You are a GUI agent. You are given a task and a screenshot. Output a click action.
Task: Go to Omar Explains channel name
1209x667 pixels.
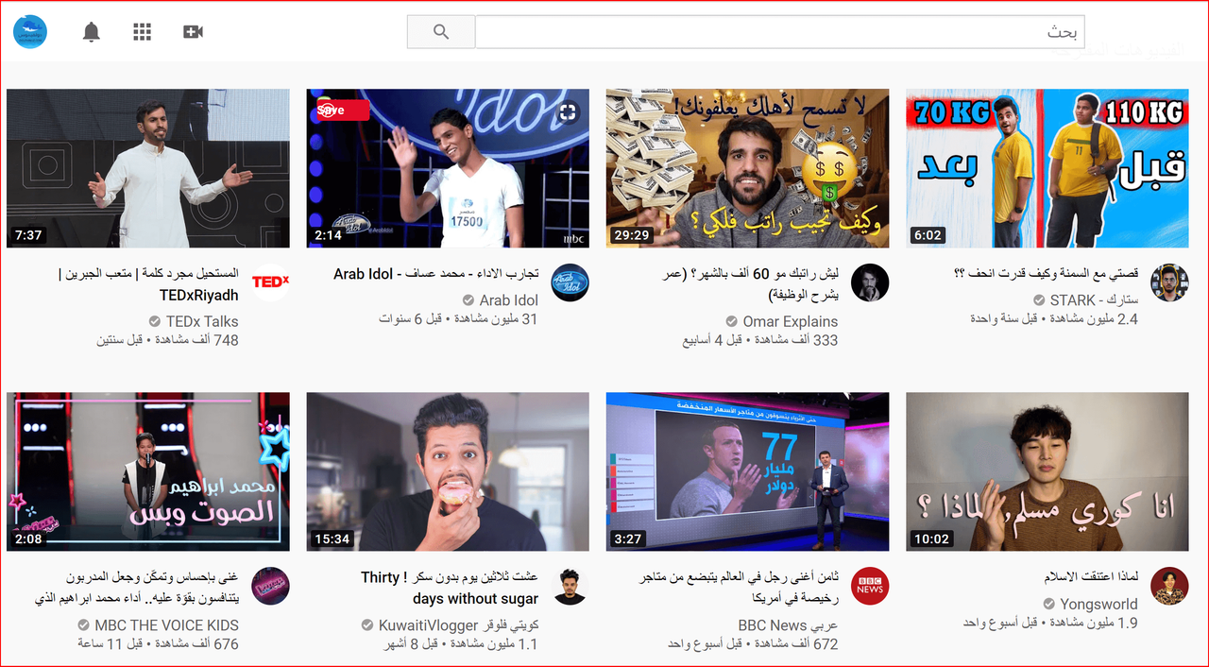(x=791, y=321)
